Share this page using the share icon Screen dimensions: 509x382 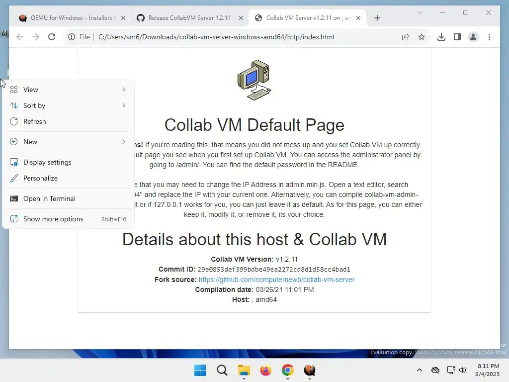pos(406,37)
